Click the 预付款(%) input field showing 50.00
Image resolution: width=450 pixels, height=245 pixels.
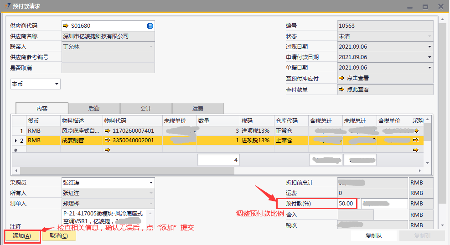(x=347, y=204)
